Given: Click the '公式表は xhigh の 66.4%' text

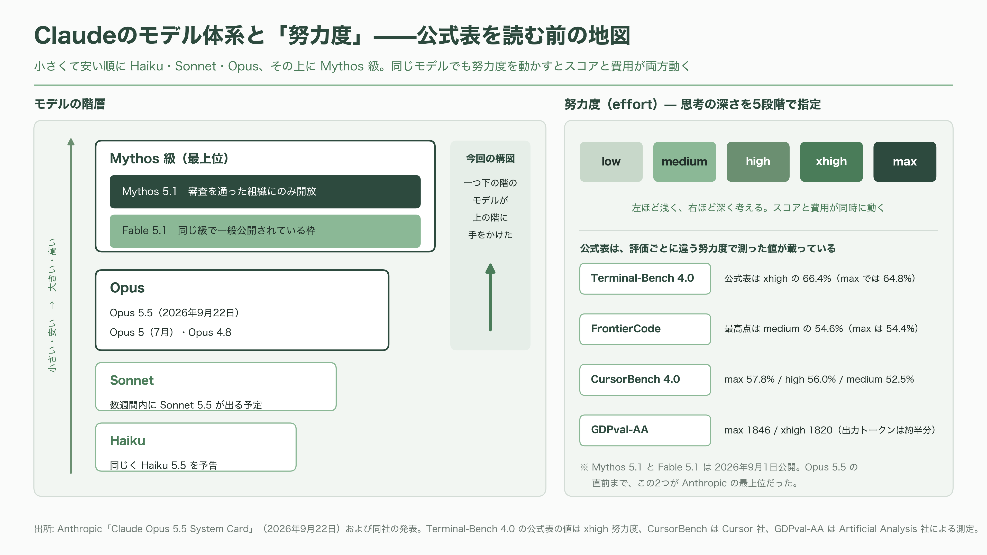Looking at the screenshot, I should point(820,279).
